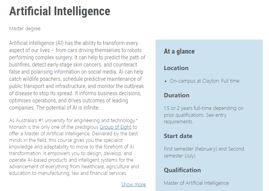The width and height of the screenshot is (269, 191).
Task: Select the Master degree subtitle
Action: click(x=25, y=29)
